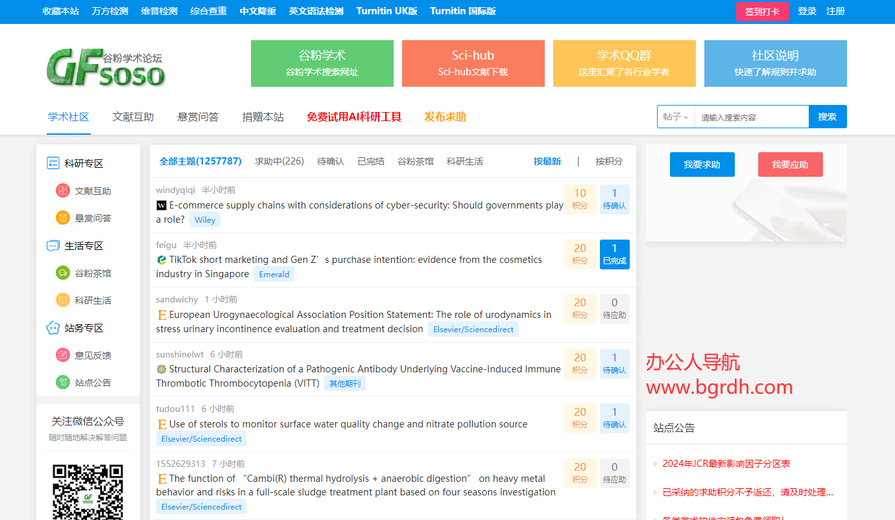Click the 科研专区 section icon
The image size is (895, 520).
pyautogui.click(x=53, y=164)
